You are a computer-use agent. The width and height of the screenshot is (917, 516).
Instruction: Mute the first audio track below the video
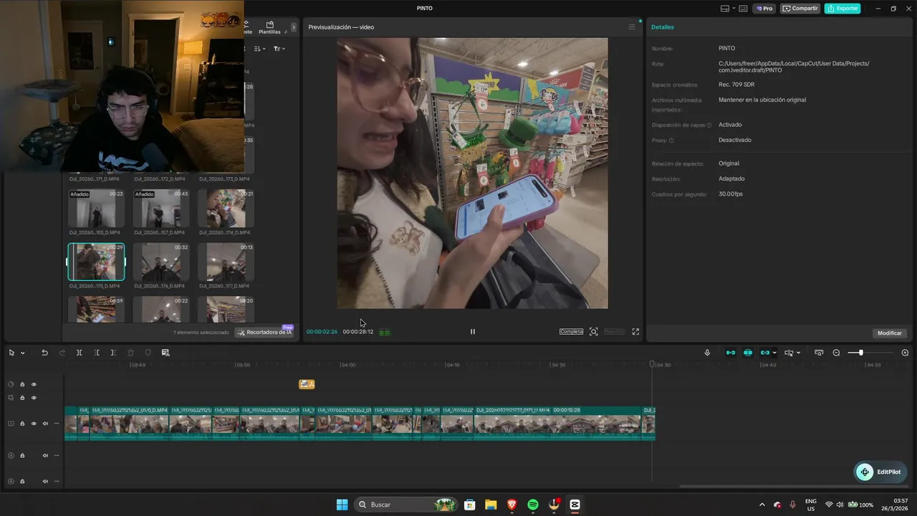point(45,455)
